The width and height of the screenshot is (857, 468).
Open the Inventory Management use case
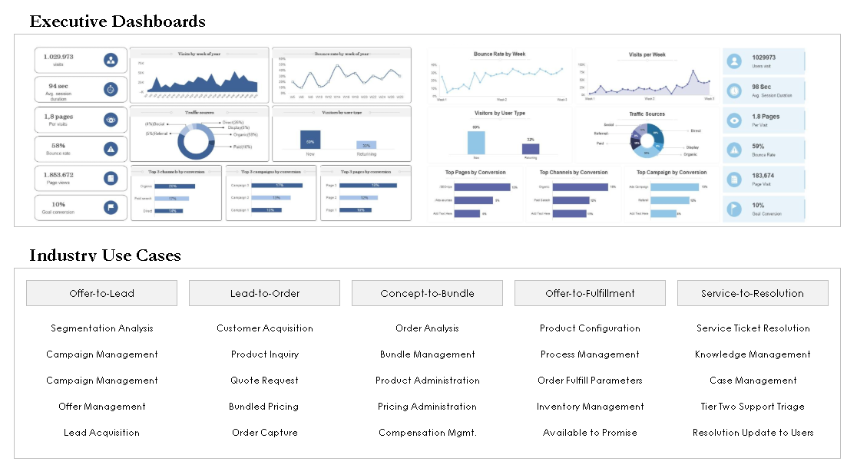point(590,407)
